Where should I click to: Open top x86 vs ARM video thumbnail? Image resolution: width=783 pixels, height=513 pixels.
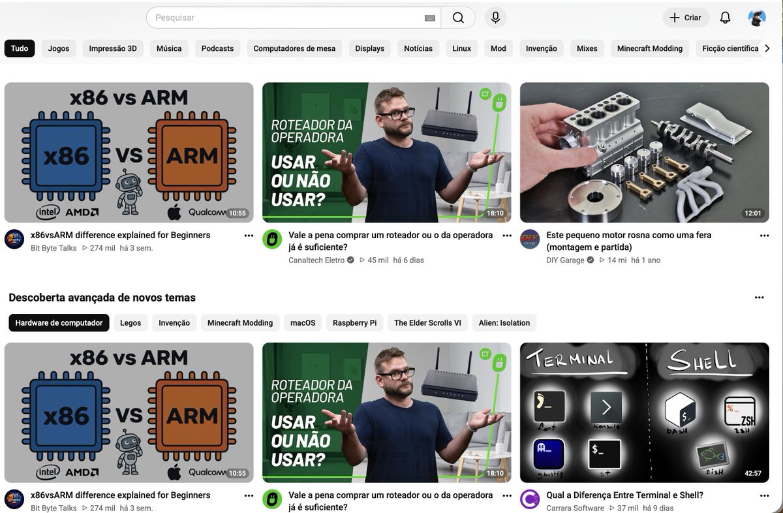(x=129, y=153)
